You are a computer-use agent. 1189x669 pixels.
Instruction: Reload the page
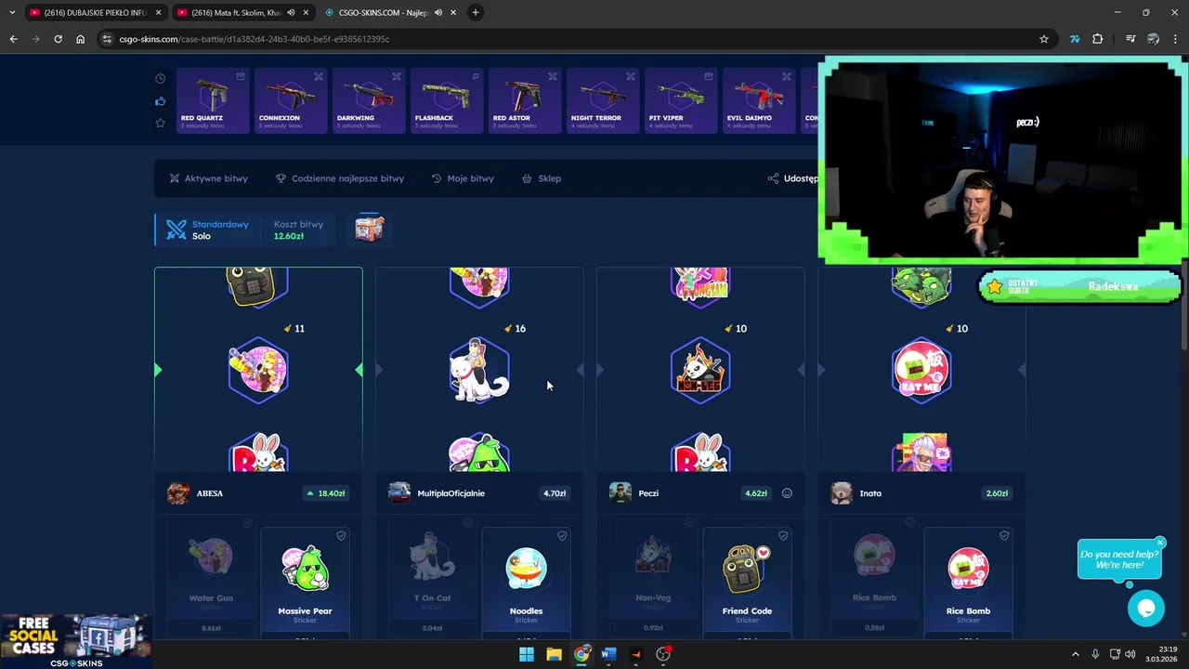point(58,39)
